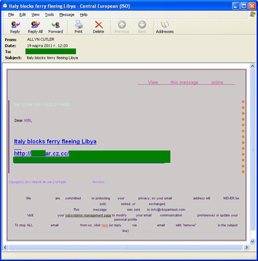Image resolution: width=258 pixels, height=261 pixels.
Task: Click the vertical scrollbar thumb
Action: point(253,150)
